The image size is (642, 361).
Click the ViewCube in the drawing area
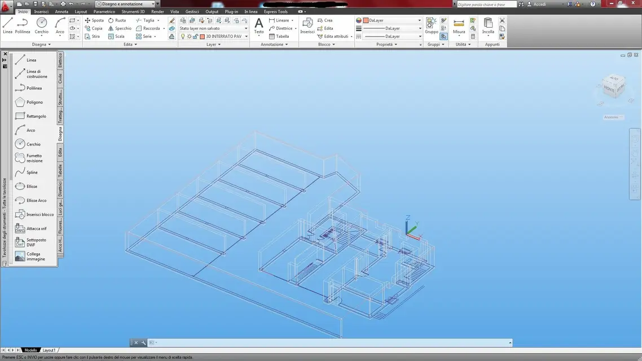[x=613, y=86]
